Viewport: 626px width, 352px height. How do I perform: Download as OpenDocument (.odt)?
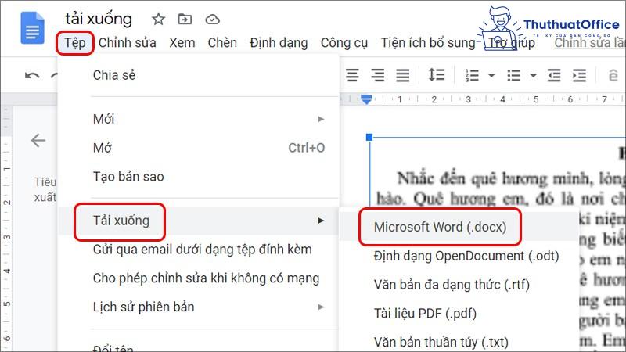coord(459,256)
